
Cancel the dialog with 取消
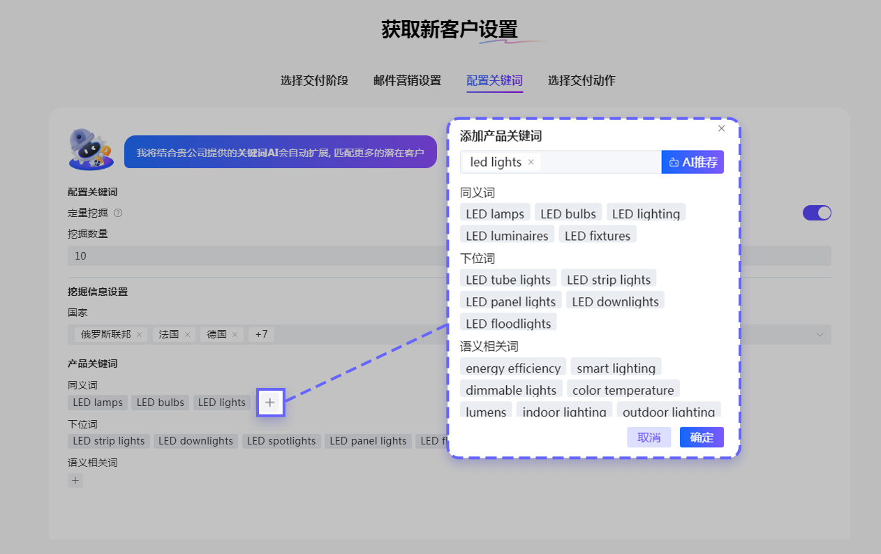point(649,437)
